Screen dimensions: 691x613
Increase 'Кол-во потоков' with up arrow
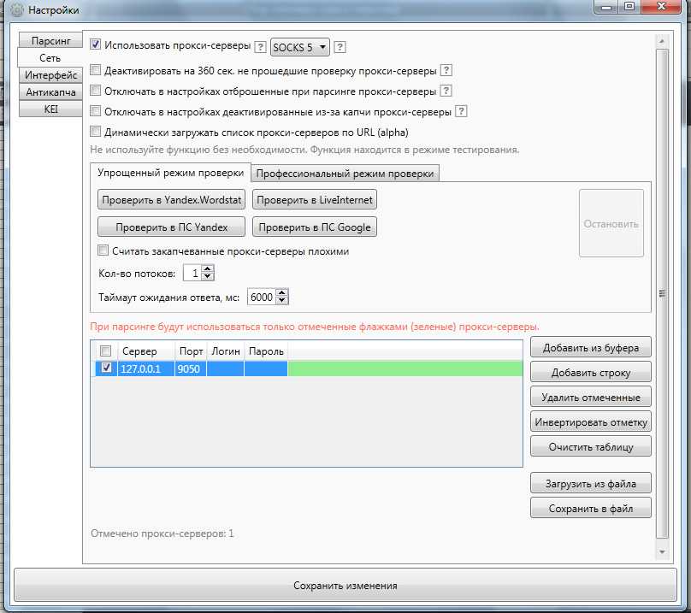pyautogui.click(x=208, y=269)
